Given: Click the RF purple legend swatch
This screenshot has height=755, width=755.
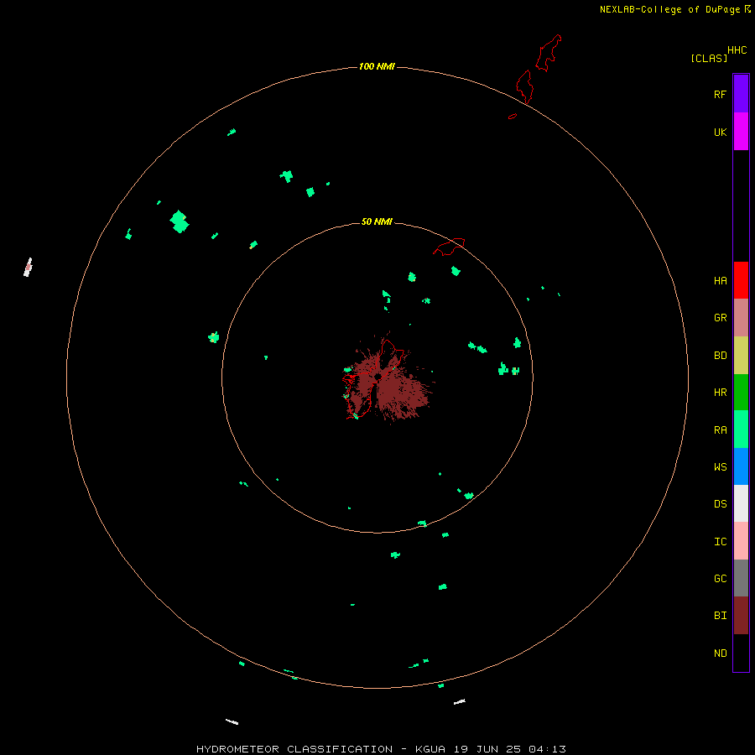Looking at the screenshot, I should point(741,94).
